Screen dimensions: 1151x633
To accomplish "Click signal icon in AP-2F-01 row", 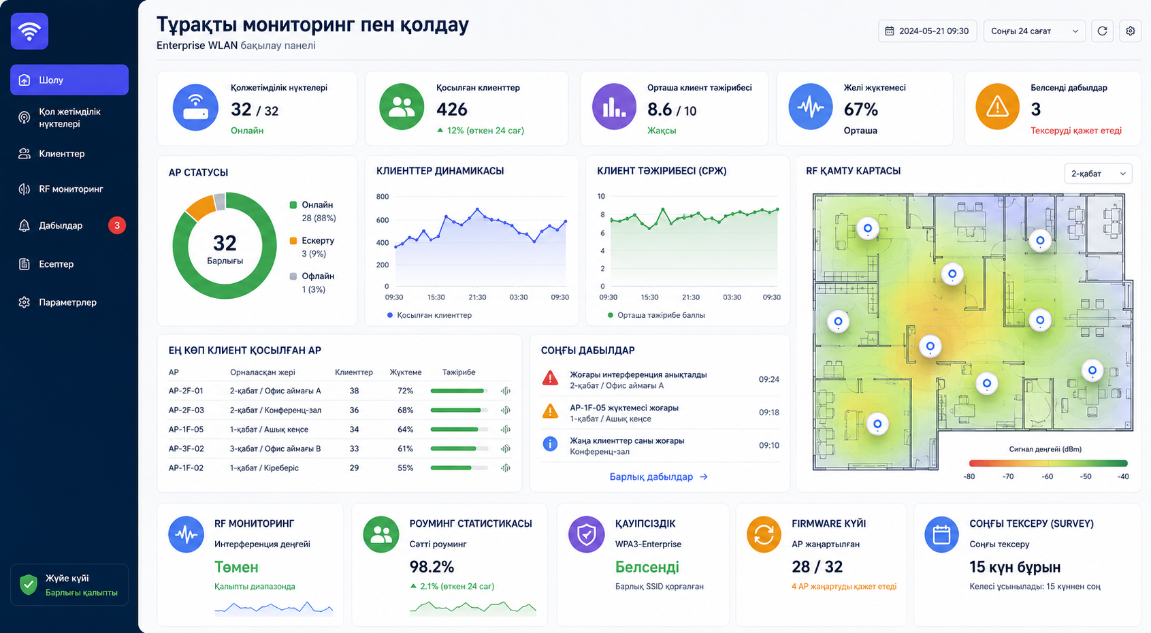I will pos(505,391).
